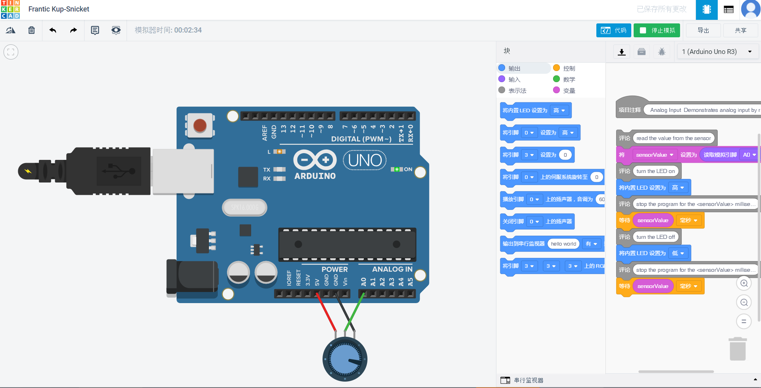Open pin 3 dropdown in palette analog-write block

click(x=529, y=155)
